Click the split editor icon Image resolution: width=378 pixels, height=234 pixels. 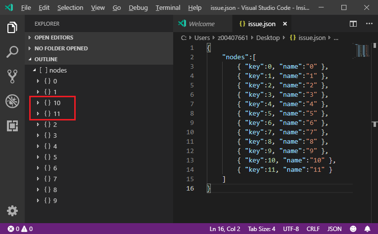(353, 24)
